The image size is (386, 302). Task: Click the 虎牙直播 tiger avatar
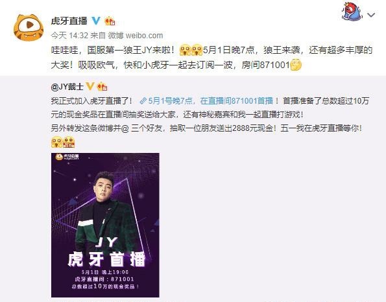[29, 28]
